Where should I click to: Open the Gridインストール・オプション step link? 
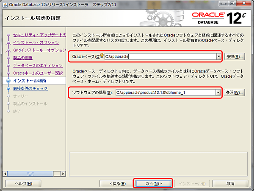point(39,50)
